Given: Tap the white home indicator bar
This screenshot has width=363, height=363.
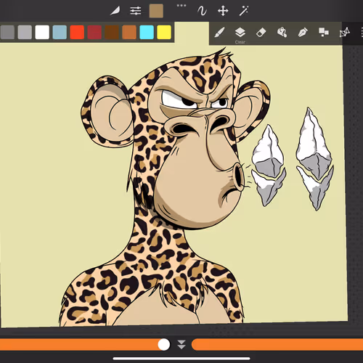Looking at the screenshot, I should coord(181,359).
